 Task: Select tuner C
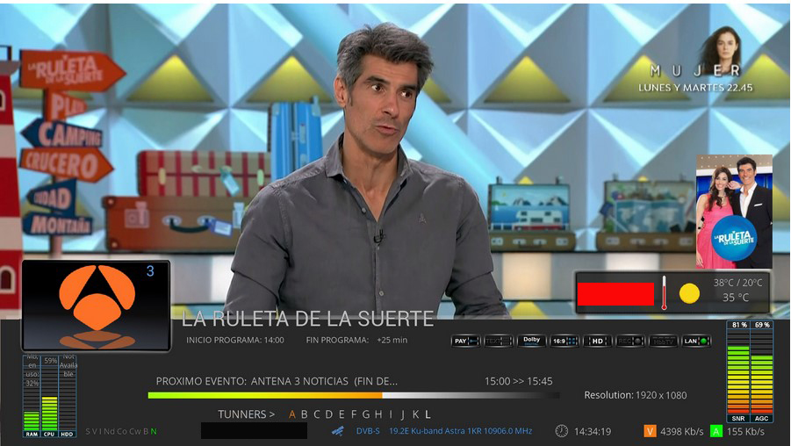coord(317,414)
